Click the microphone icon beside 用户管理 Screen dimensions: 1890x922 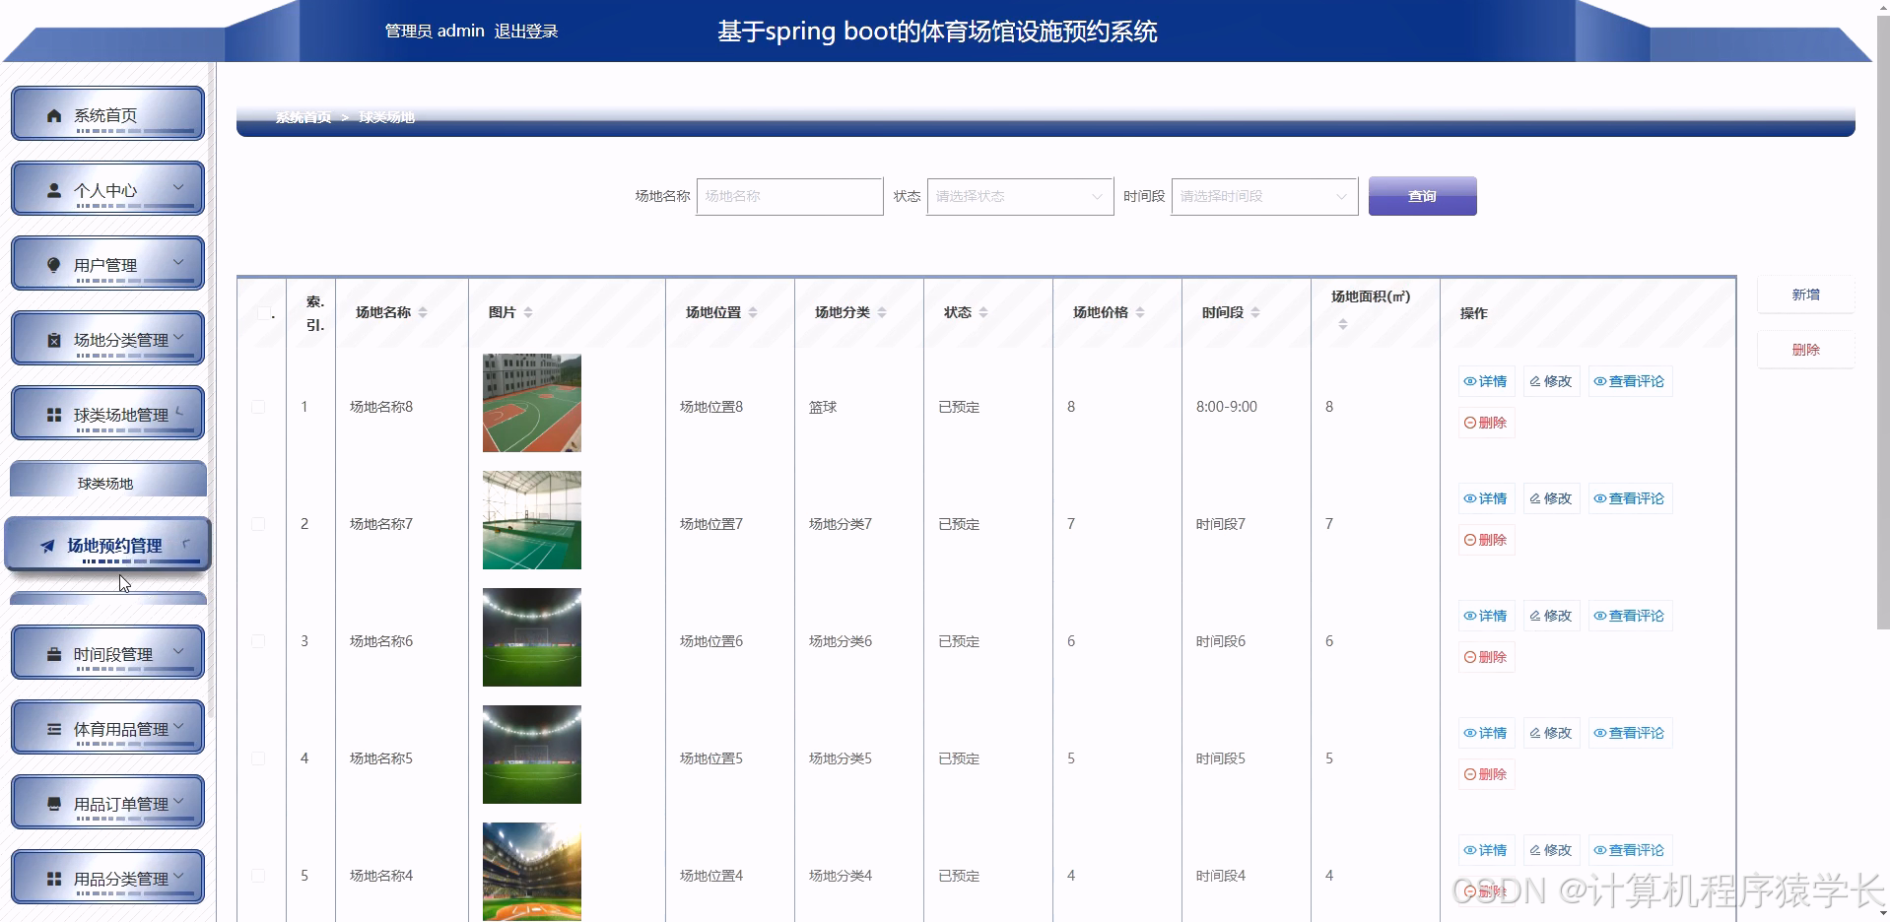pos(53,261)
